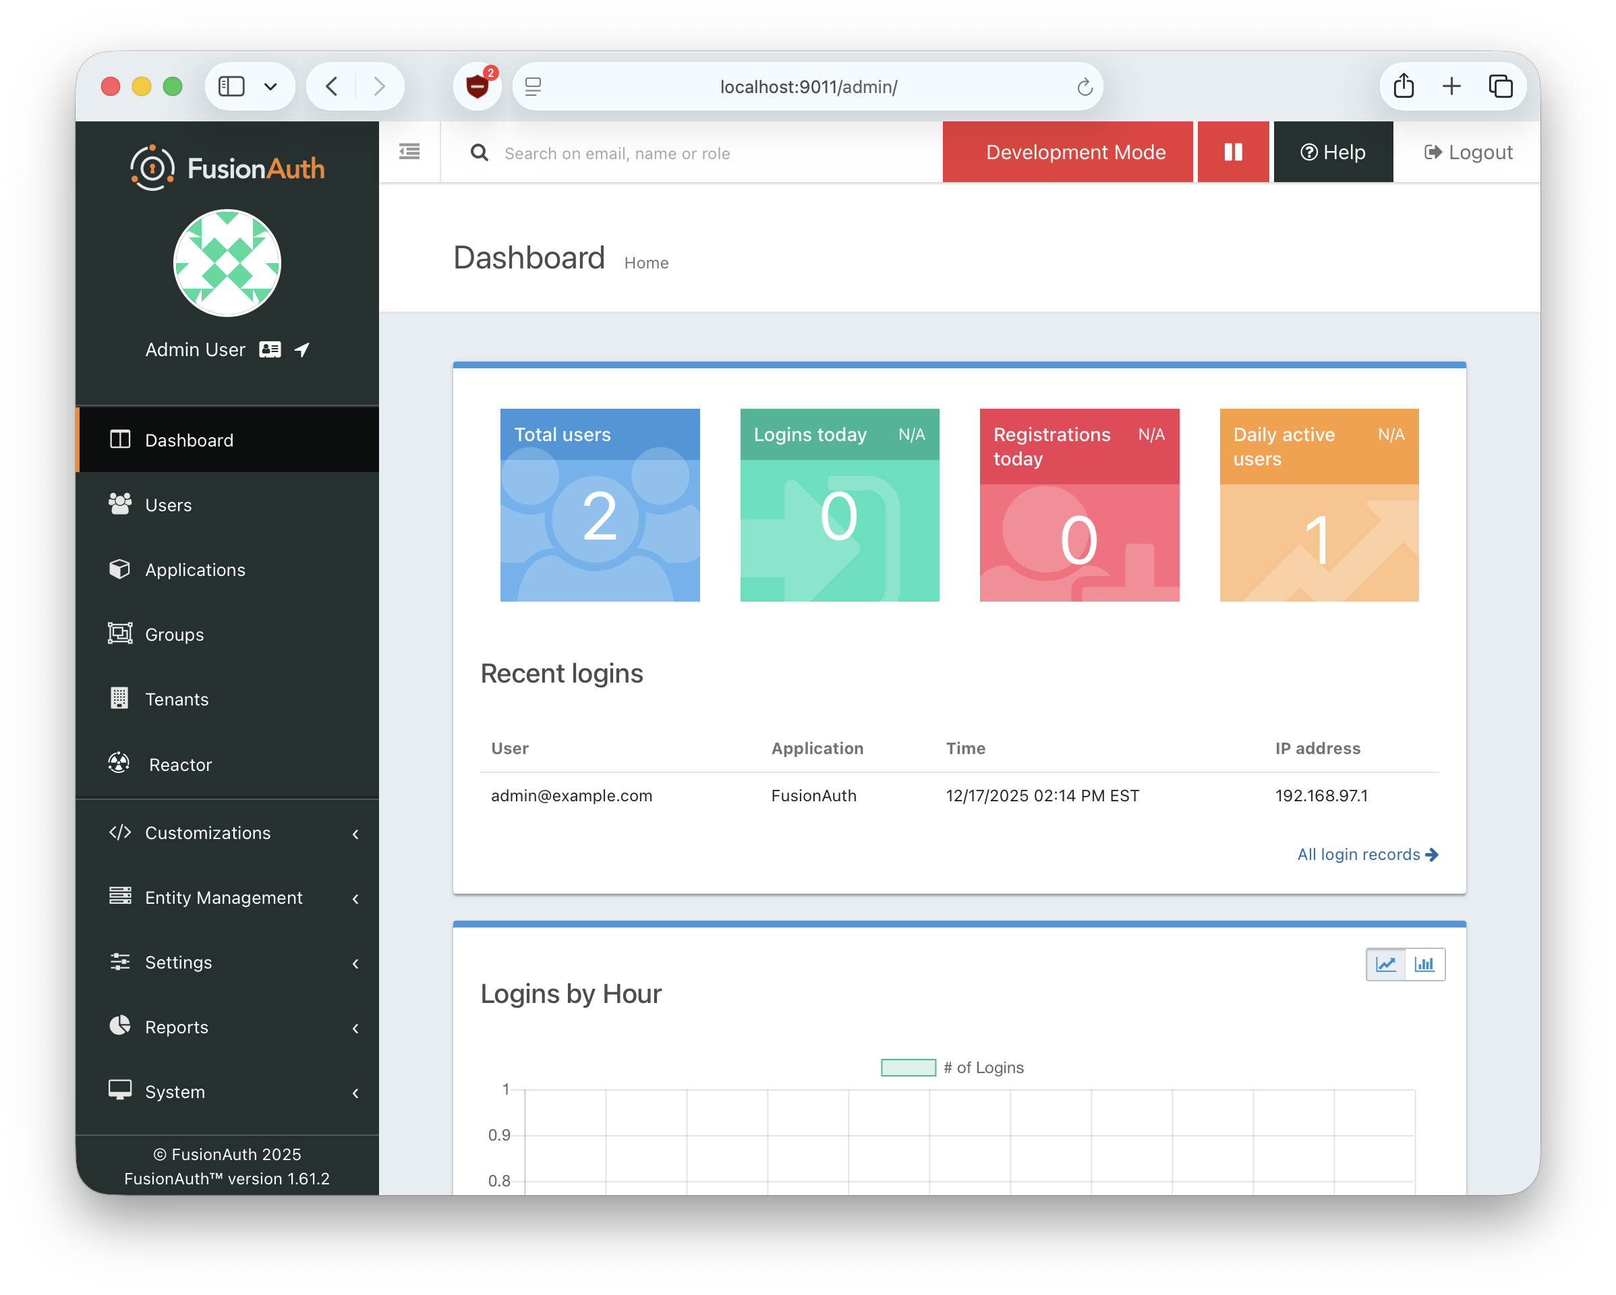Screen dimensions: 1616x1295
Task: Expand the Settings section
Action: [x=178, y=962]
